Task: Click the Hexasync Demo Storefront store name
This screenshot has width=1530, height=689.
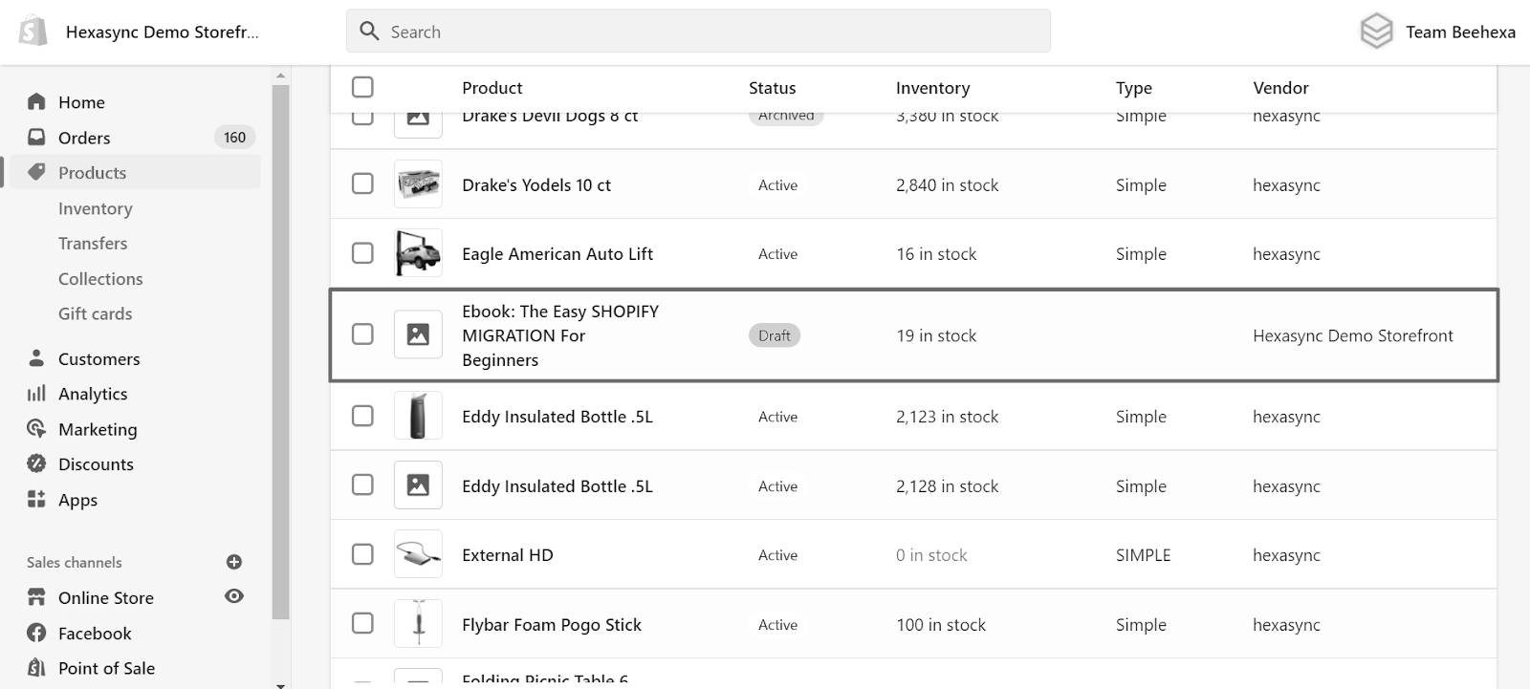Action: tap(163, 32)
